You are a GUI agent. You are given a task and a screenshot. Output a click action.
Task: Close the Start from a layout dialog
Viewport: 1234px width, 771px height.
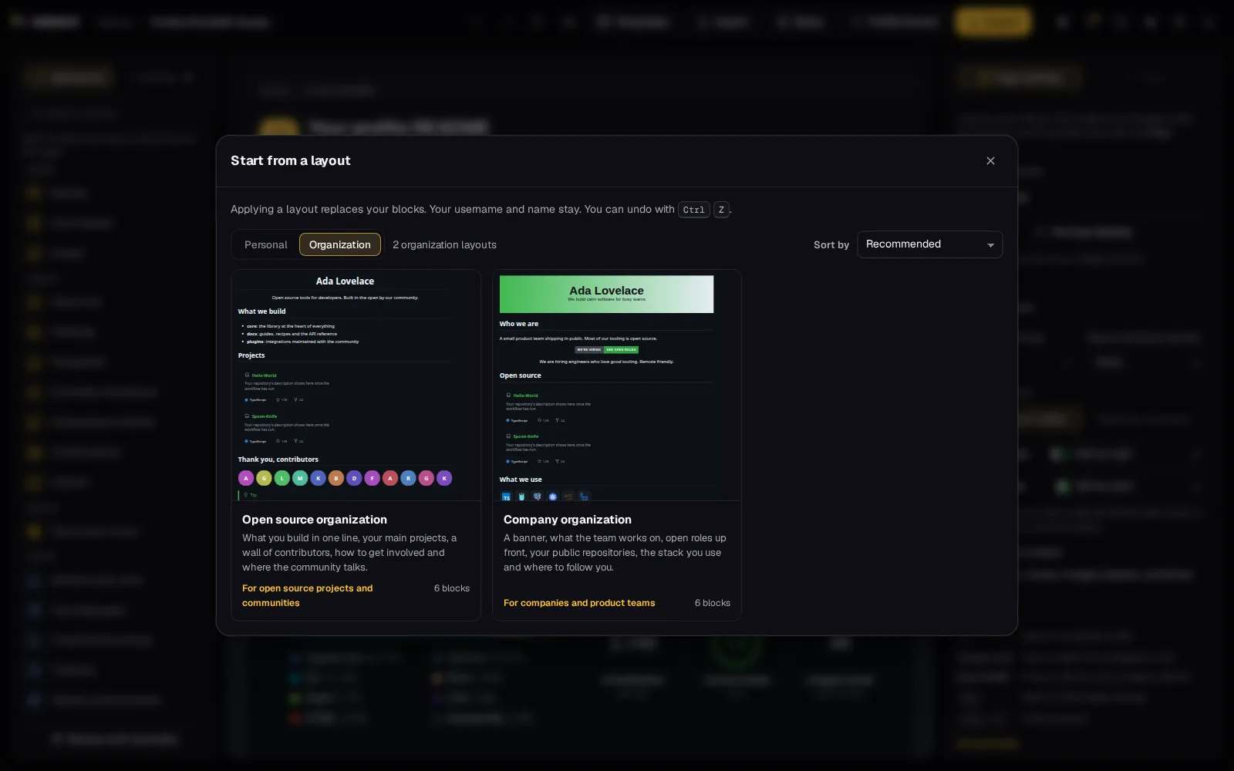[990, 160]
